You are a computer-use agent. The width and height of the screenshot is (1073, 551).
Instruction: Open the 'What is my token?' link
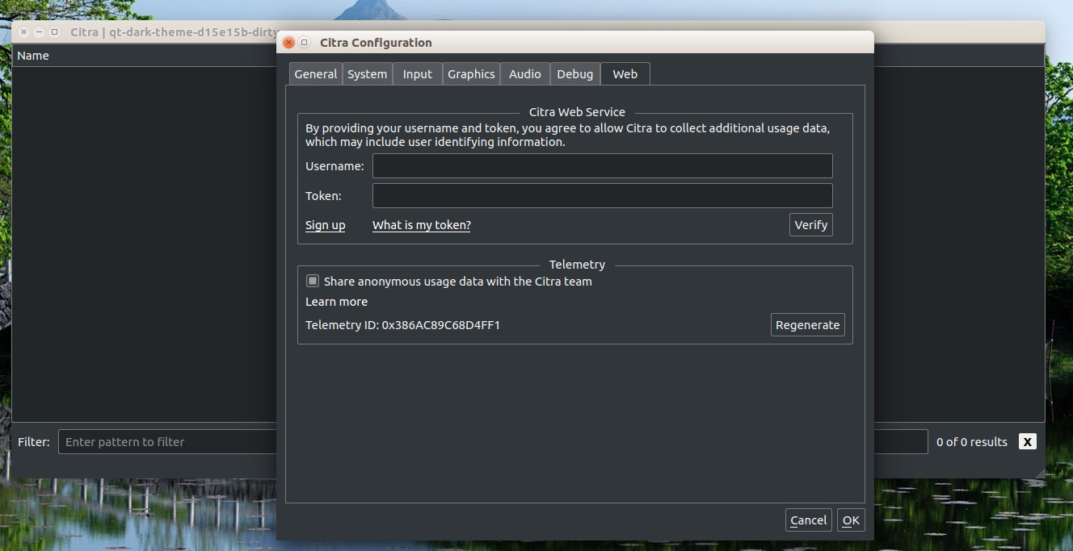422,225
